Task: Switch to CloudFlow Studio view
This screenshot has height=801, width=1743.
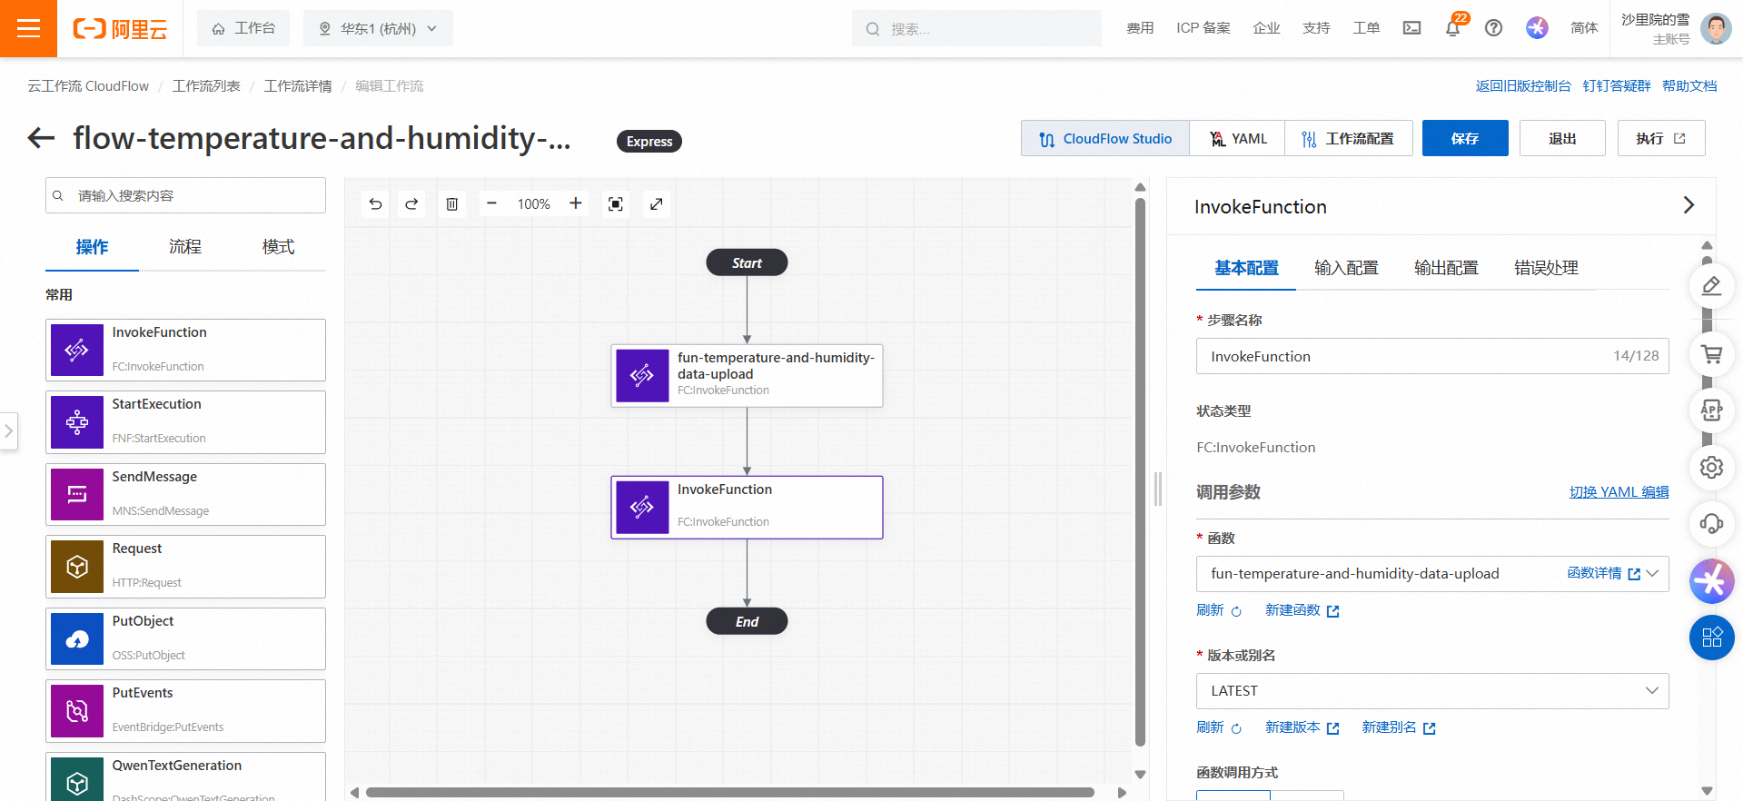Action: (x=1105, y=138)
